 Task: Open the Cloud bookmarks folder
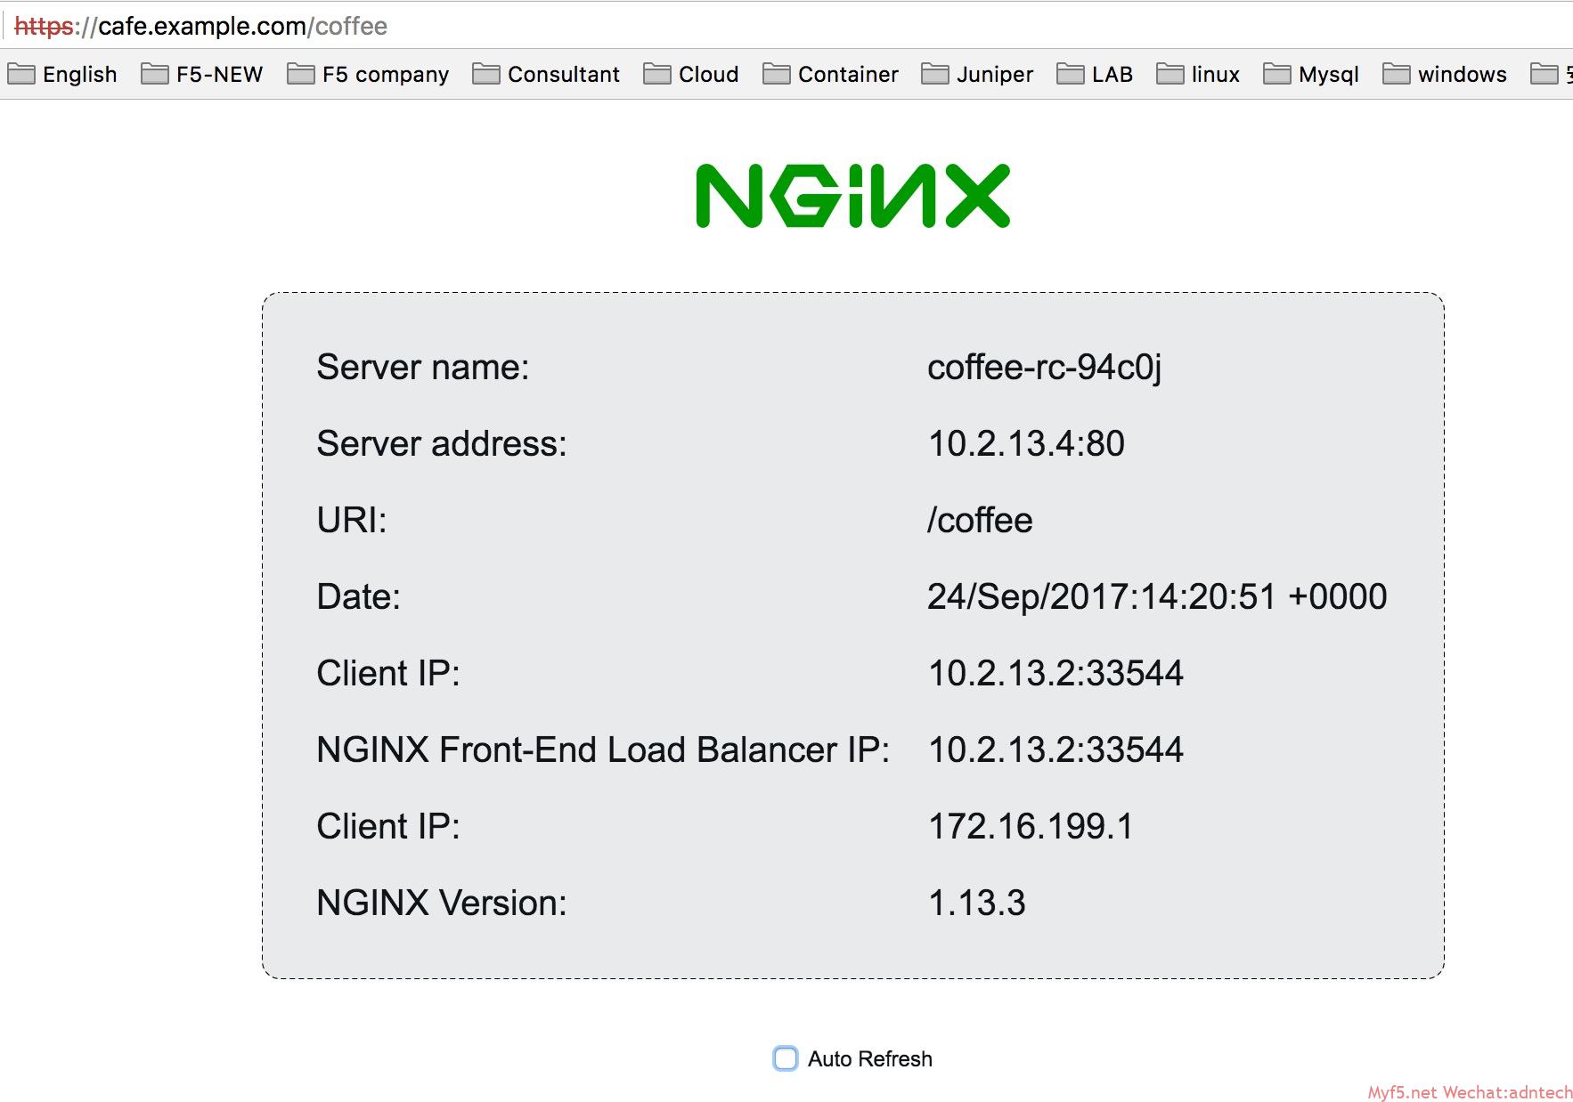[691, 74]
